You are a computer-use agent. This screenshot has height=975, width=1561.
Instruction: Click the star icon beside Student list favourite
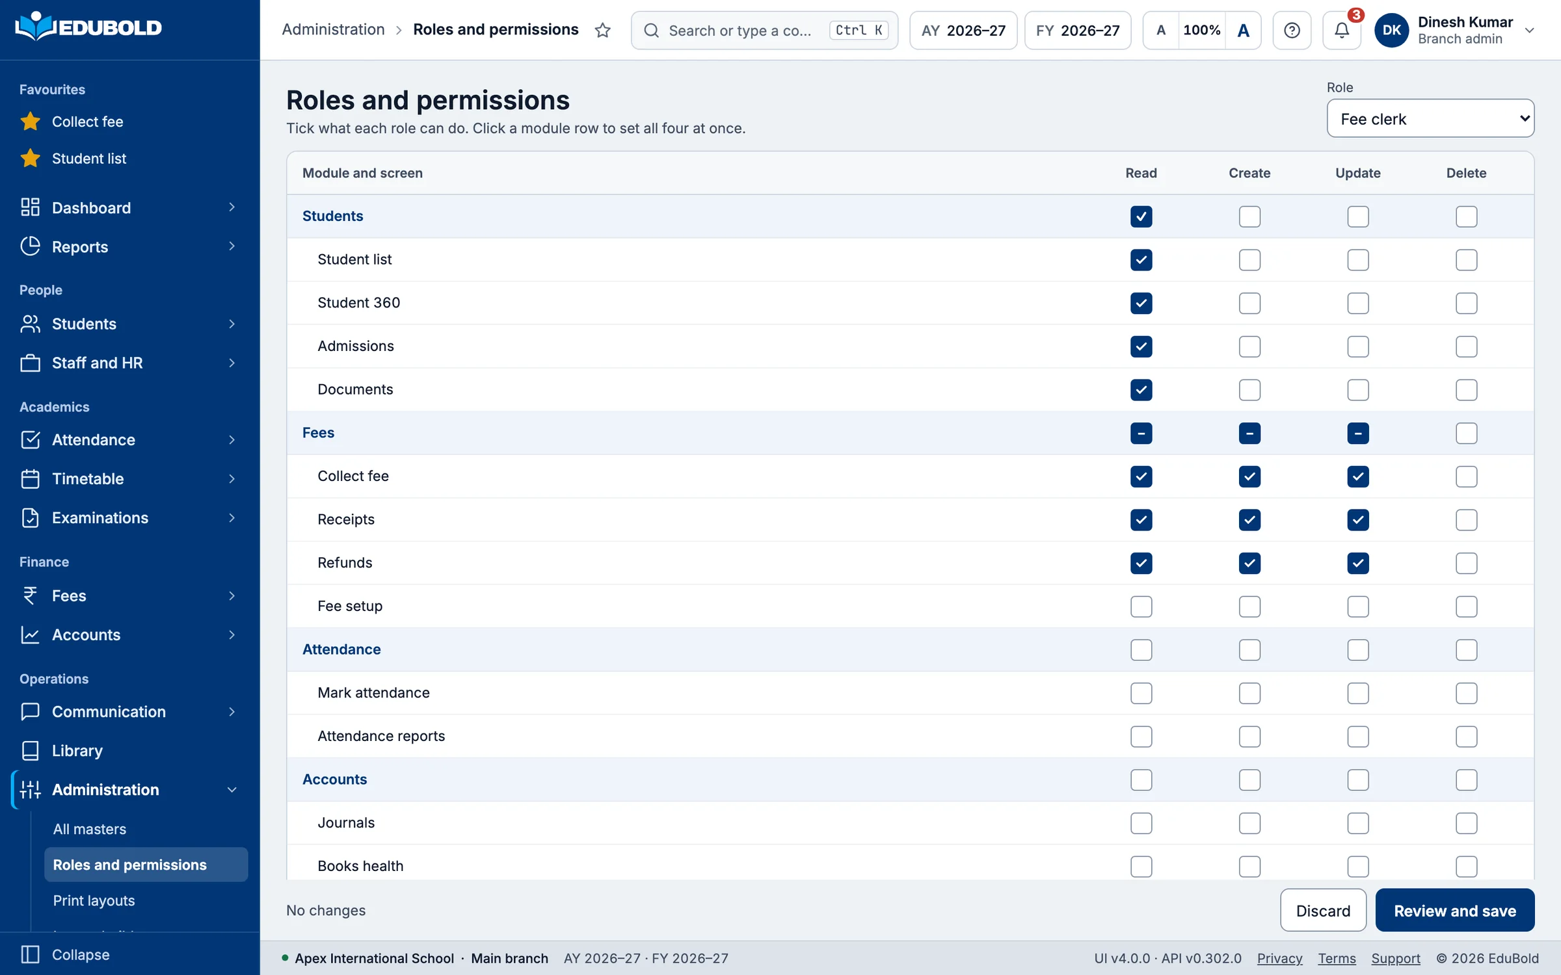(30, 159)
